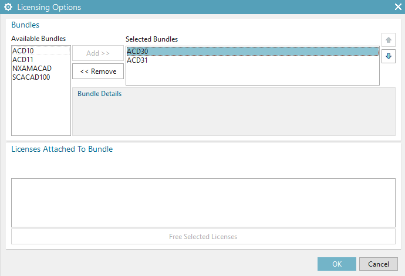Click the move up arrow icon
The image size is (405, 276).
[x=388, y=40]
